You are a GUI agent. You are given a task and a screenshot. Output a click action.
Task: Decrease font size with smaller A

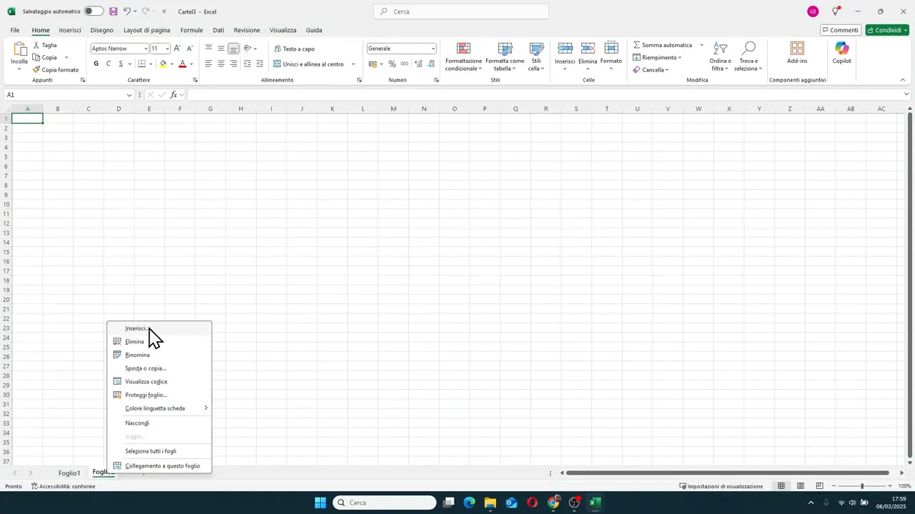click(189, 49)
